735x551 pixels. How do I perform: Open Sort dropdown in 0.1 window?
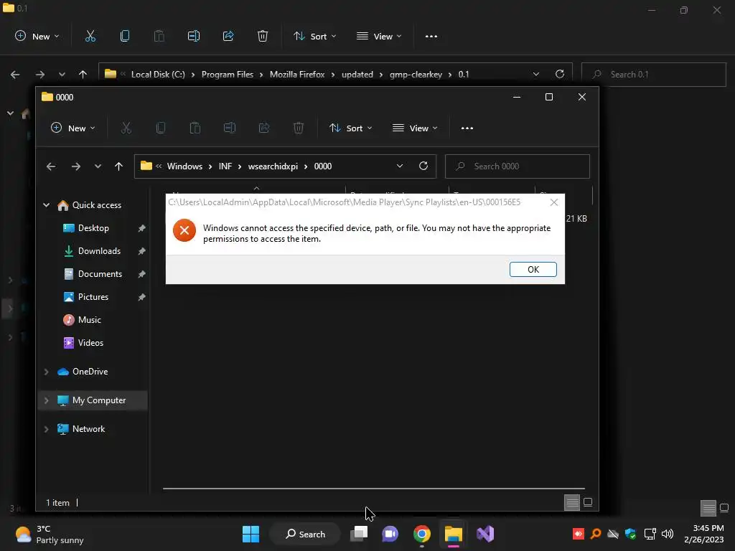coord(314,37)
